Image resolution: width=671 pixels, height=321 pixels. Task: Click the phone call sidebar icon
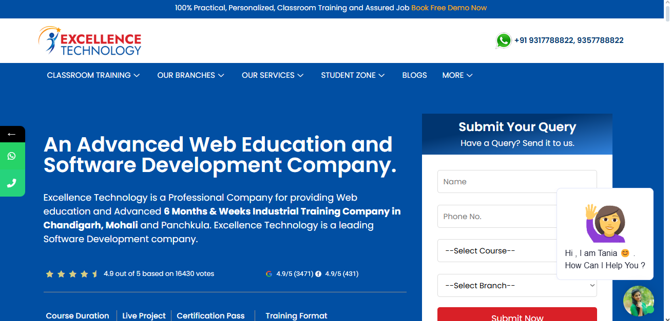[12, 183]
